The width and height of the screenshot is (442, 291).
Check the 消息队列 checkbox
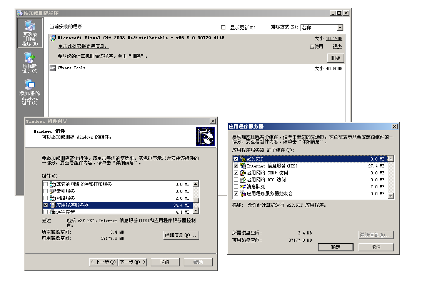click(236, 187)
